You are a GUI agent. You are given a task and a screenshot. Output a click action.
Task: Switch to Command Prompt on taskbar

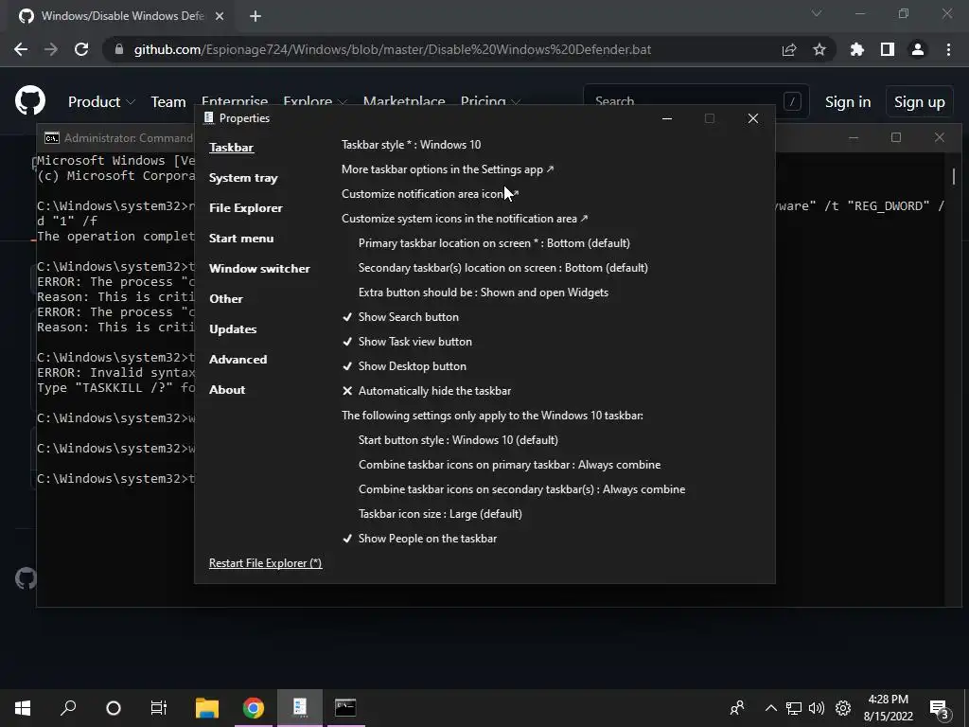coord(345,708)
